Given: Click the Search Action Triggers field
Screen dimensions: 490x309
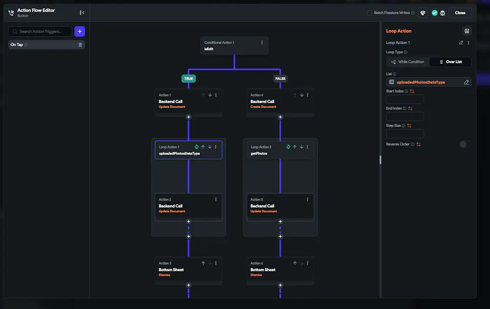Looking at the screenshot, I should pos(40,31).
